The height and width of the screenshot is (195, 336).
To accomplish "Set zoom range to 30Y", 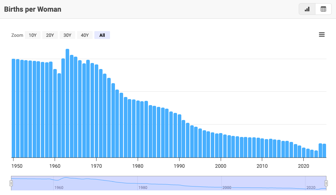I will click(67, 35).
